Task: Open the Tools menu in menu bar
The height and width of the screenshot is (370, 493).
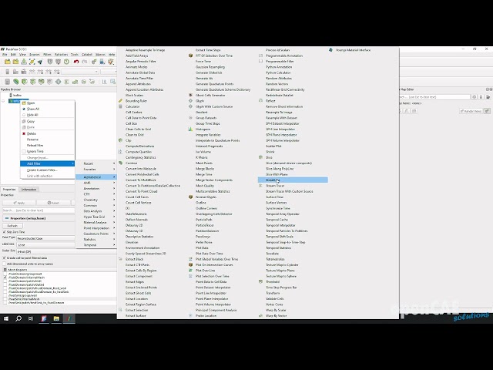Action: coord(75,55)
